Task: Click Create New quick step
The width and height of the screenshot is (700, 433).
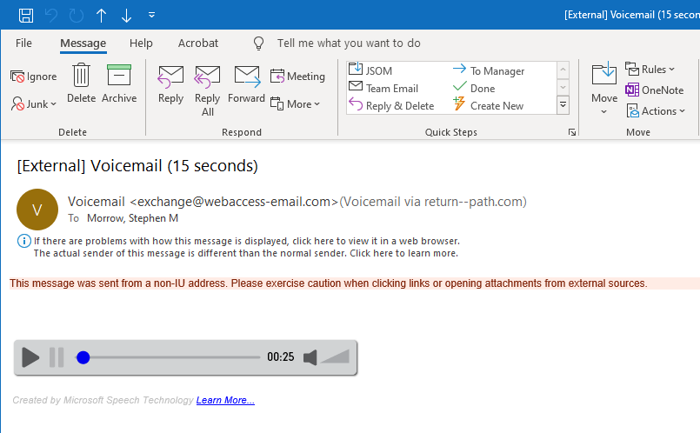Action: click(488, 106)
